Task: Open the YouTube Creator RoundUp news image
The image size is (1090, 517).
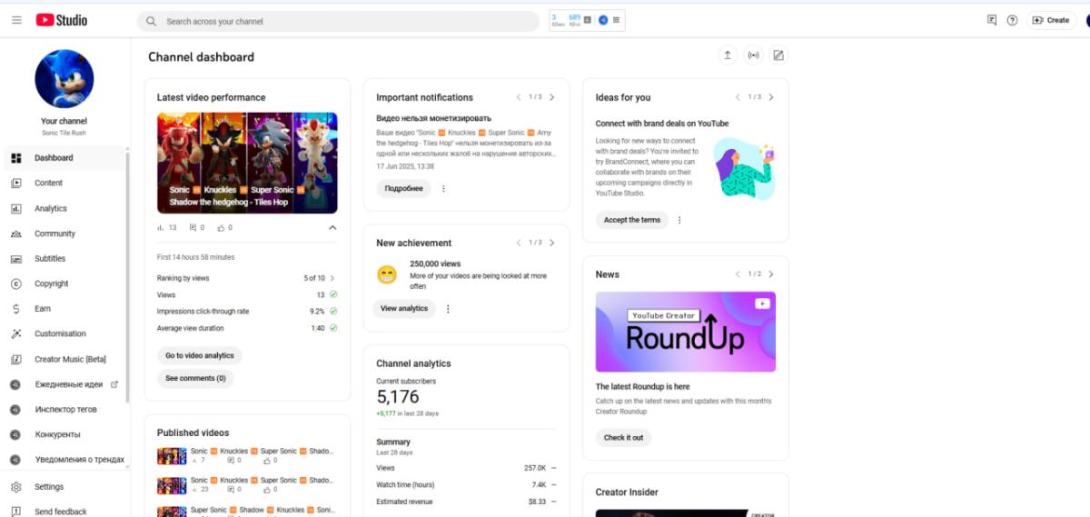Action: pyautogui.click(x=686, y=332)
